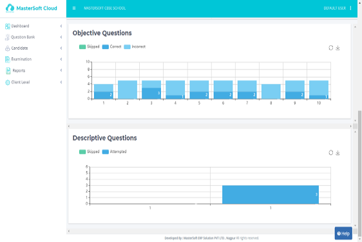Refresh the Objective Questions chart
The image size is (362, 242).
click(331, 48)
